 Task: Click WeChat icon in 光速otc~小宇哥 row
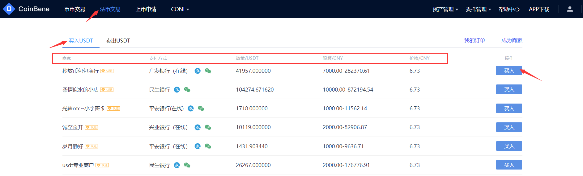coord(201,108)
